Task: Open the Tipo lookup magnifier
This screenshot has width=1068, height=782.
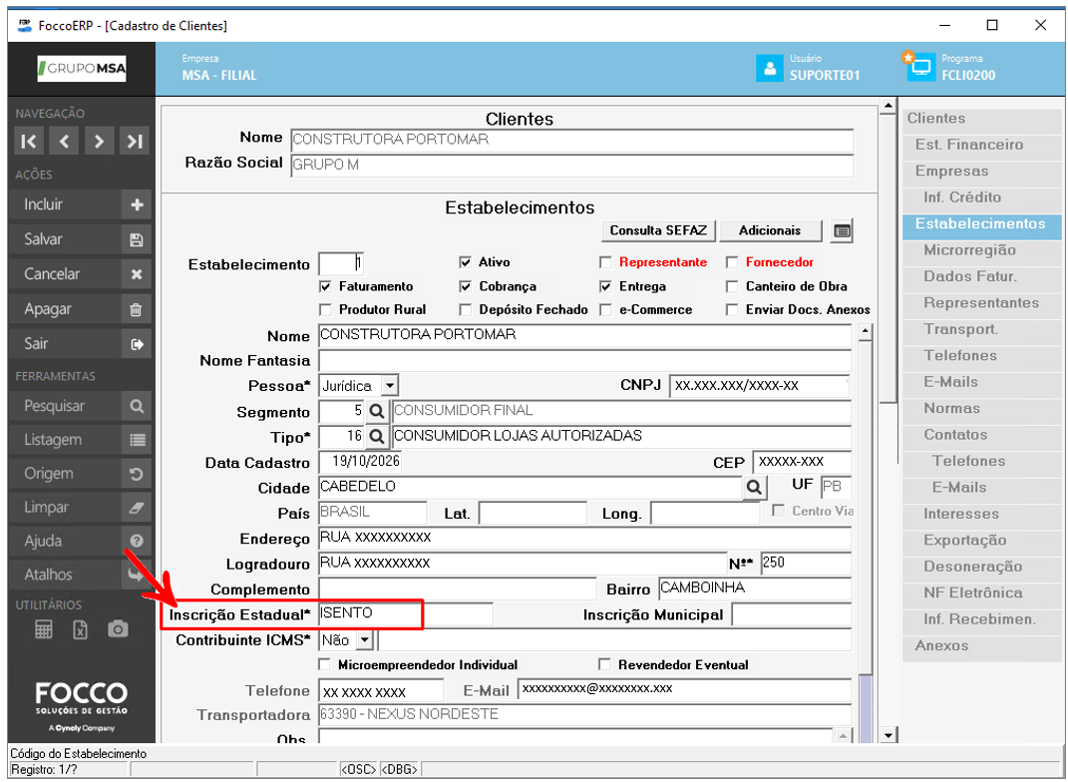Action: point(377,437)
